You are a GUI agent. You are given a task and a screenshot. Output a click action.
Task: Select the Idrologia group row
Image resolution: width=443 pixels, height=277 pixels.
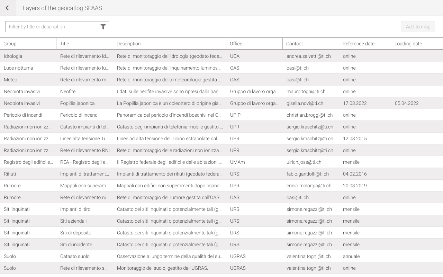click(221, 56)
